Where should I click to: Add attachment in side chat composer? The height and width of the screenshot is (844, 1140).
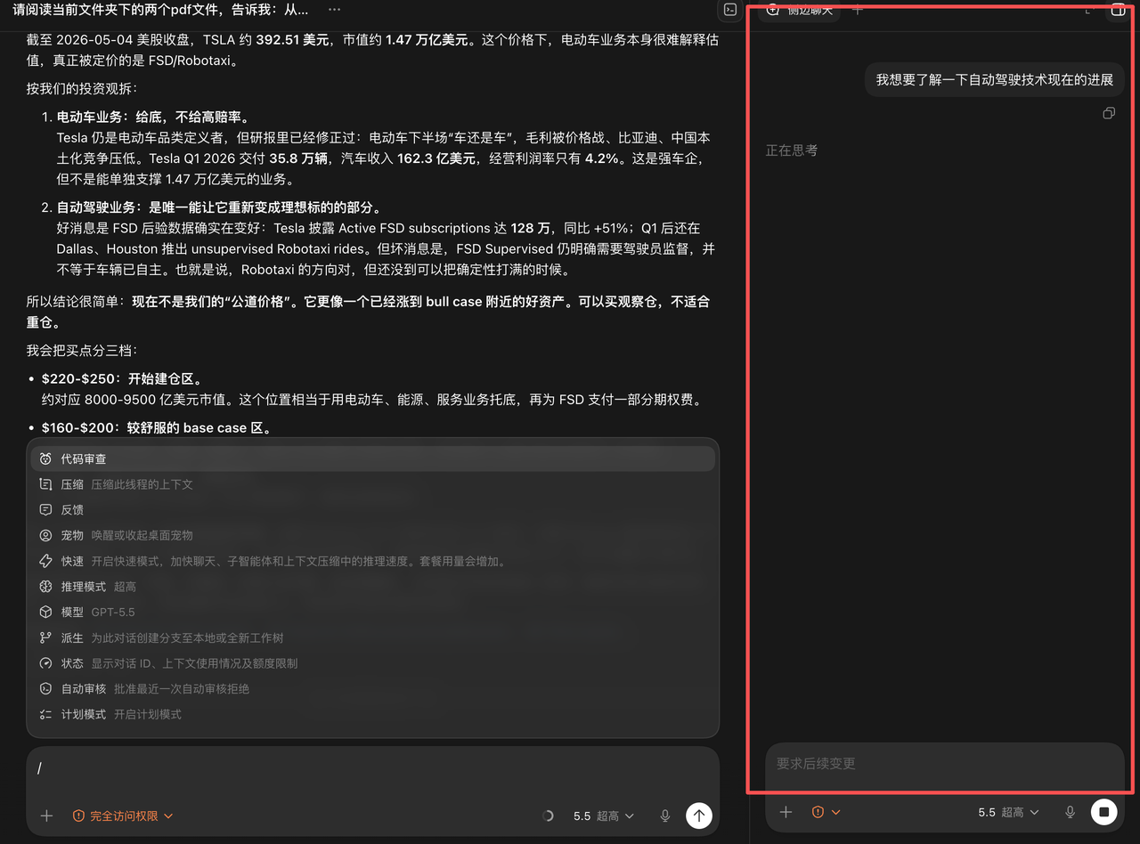(x=786, y=812)
